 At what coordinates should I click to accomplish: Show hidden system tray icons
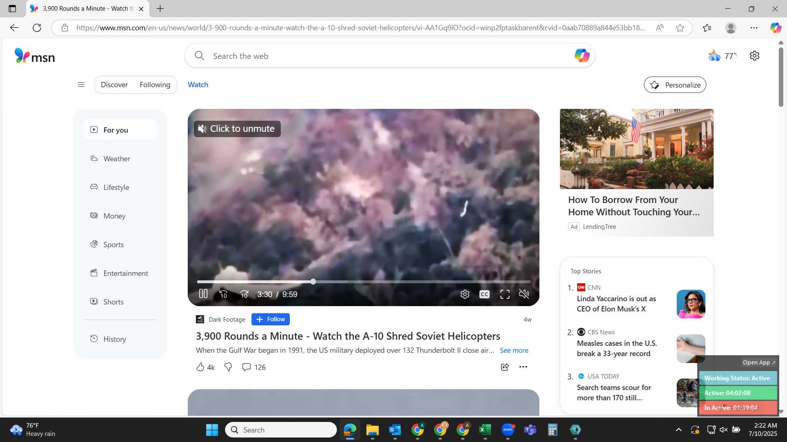tap(679, 430)
